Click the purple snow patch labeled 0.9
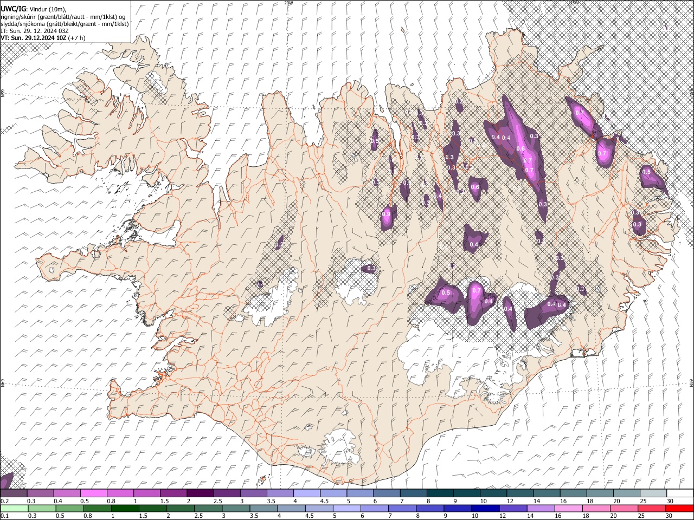 388,217
